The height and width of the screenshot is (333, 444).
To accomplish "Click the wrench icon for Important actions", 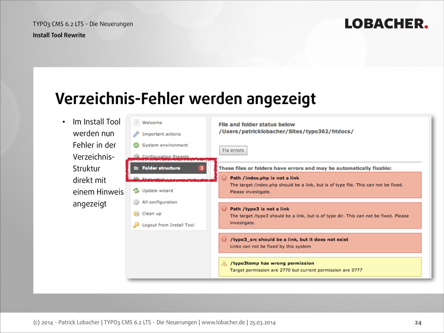I will tap(136, 134).
